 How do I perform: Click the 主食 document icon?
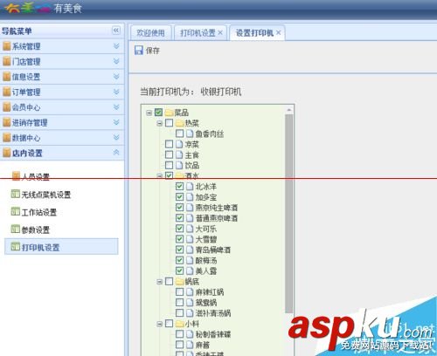click(179, 154)
